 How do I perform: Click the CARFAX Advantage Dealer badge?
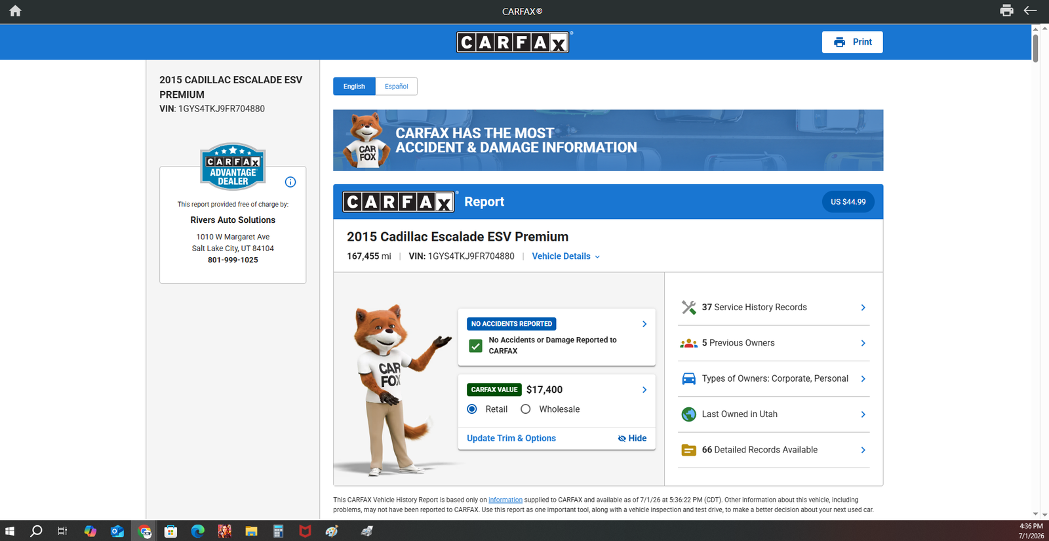pos(233,166)
